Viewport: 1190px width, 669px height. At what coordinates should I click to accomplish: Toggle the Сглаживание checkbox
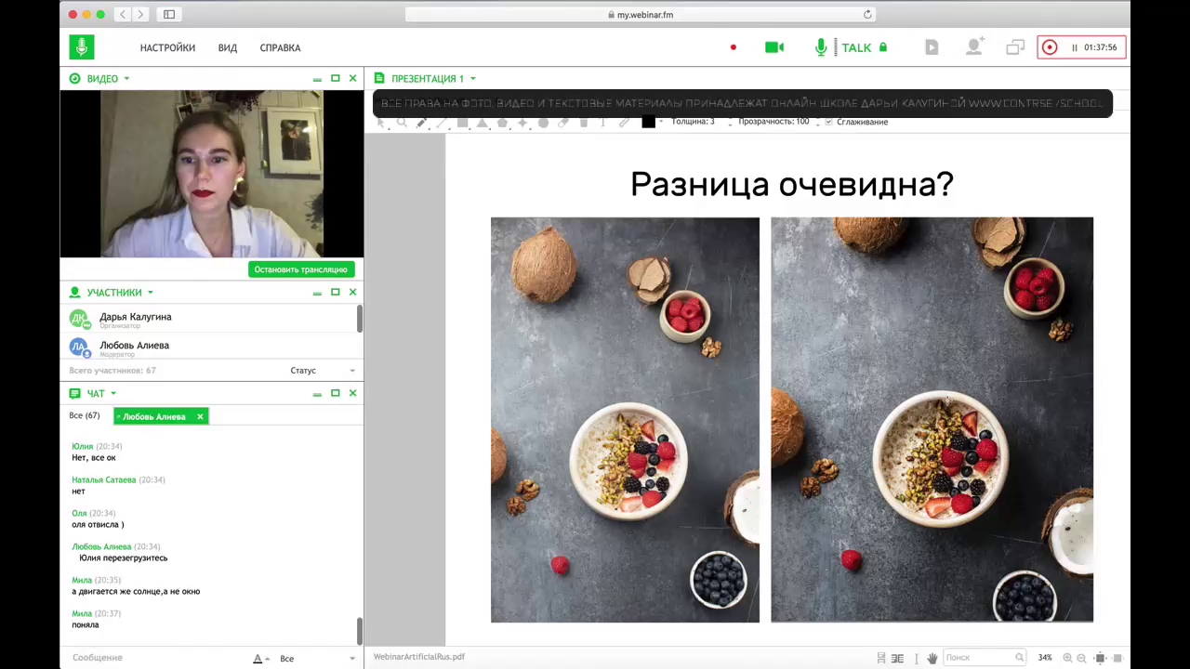(828, 122)
